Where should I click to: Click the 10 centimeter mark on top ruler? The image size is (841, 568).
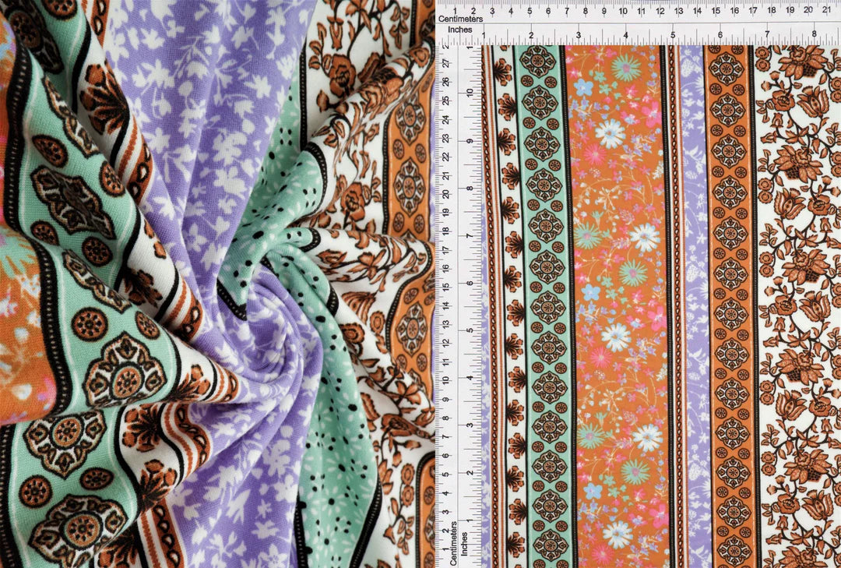623,11
